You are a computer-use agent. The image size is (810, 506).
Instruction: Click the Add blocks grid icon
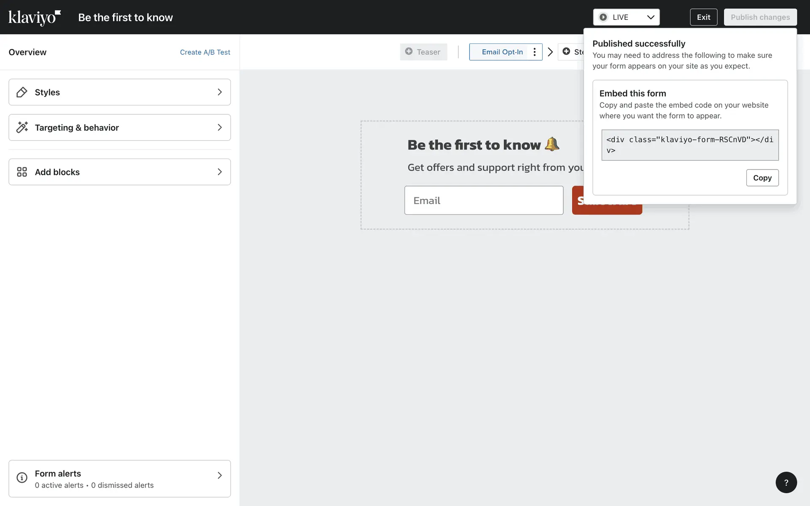click(22, 172)
